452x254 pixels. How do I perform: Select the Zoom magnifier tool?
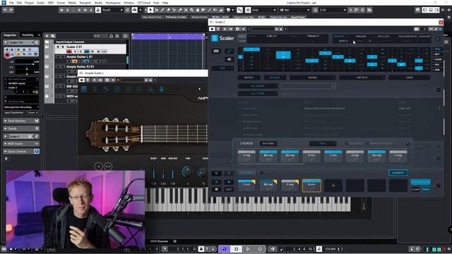191,10
